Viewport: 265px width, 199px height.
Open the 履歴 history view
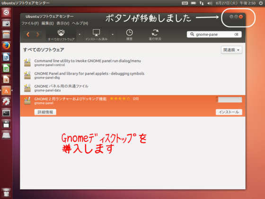point(129,35)
